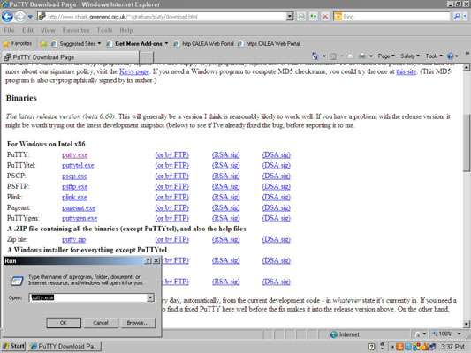
Task: Open the Print options dropdown arrow
Action: pos(371,56)
